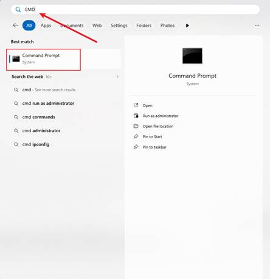This screenshot has width=270, height=279.
Task: Switch to the Settings filter tab
Action: [119, 26]
